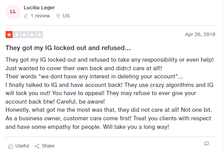Screen dimensions: 224x156
Task: Click the Apr 26, 2019 date
Action: 200,35
